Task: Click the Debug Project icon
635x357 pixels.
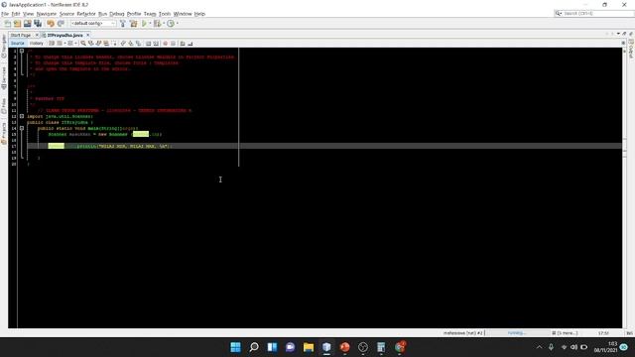Action: pos(158,24)
